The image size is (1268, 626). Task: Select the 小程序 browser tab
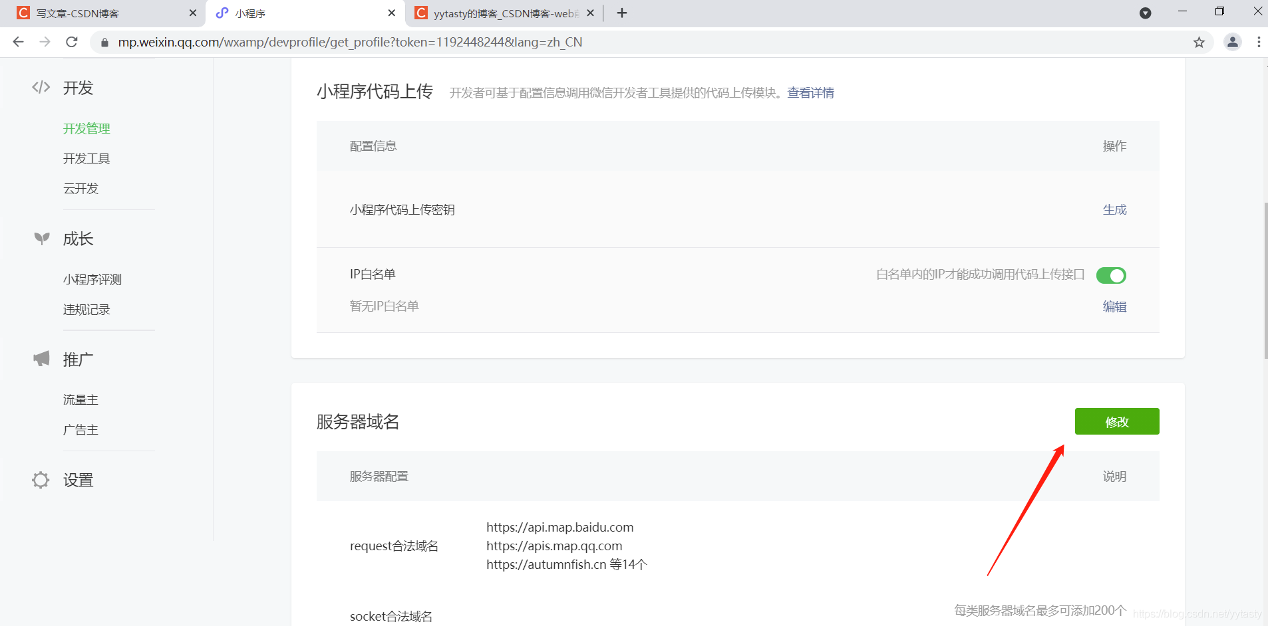pyautogui.click(x=305, y=13)
